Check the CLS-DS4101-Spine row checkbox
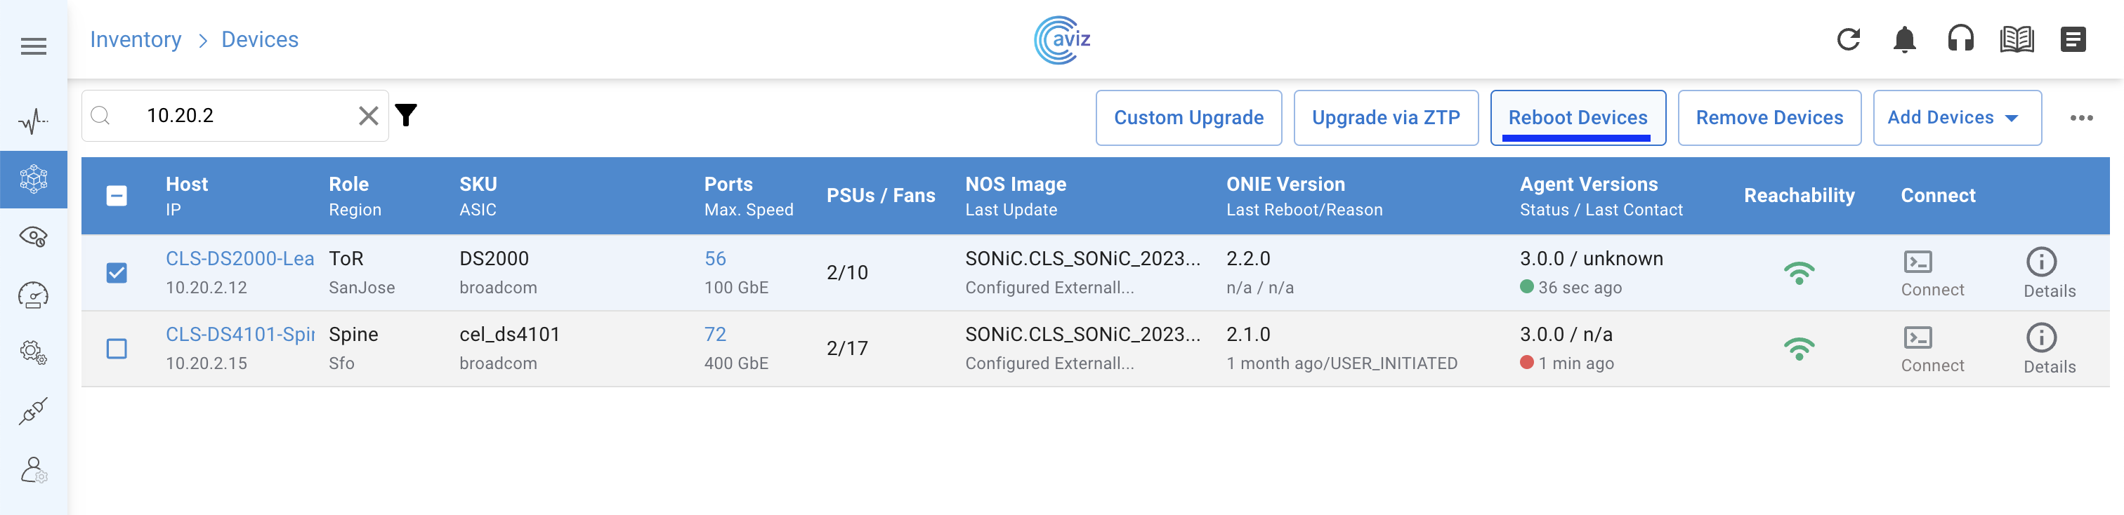This screenshot has width=2124, height=515. click(x=117, y=349)
